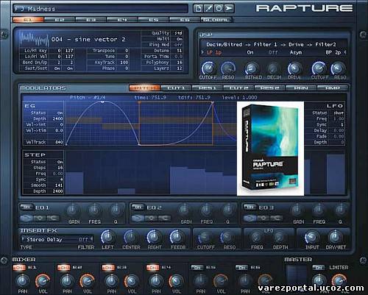Click the Insert FX INPUT knob
The width and height of the screenshot is (368, 295).
pyautogui.click(x=311, y=237)
